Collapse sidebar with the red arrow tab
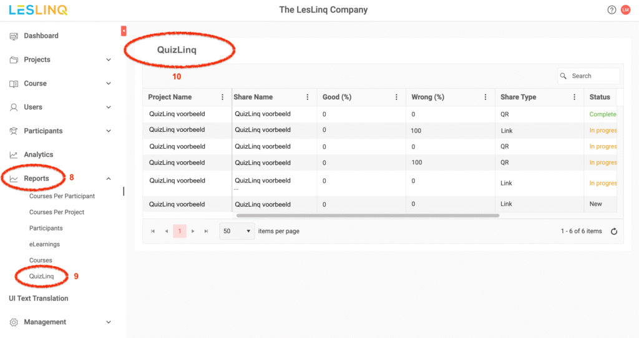The width and height of the screenshot is (639, 338). 124,31
